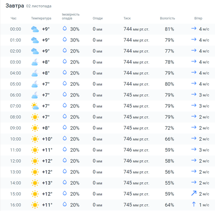Click the "Тиск" column header
This screenshot has width=215, height=211.
(127, 18)
